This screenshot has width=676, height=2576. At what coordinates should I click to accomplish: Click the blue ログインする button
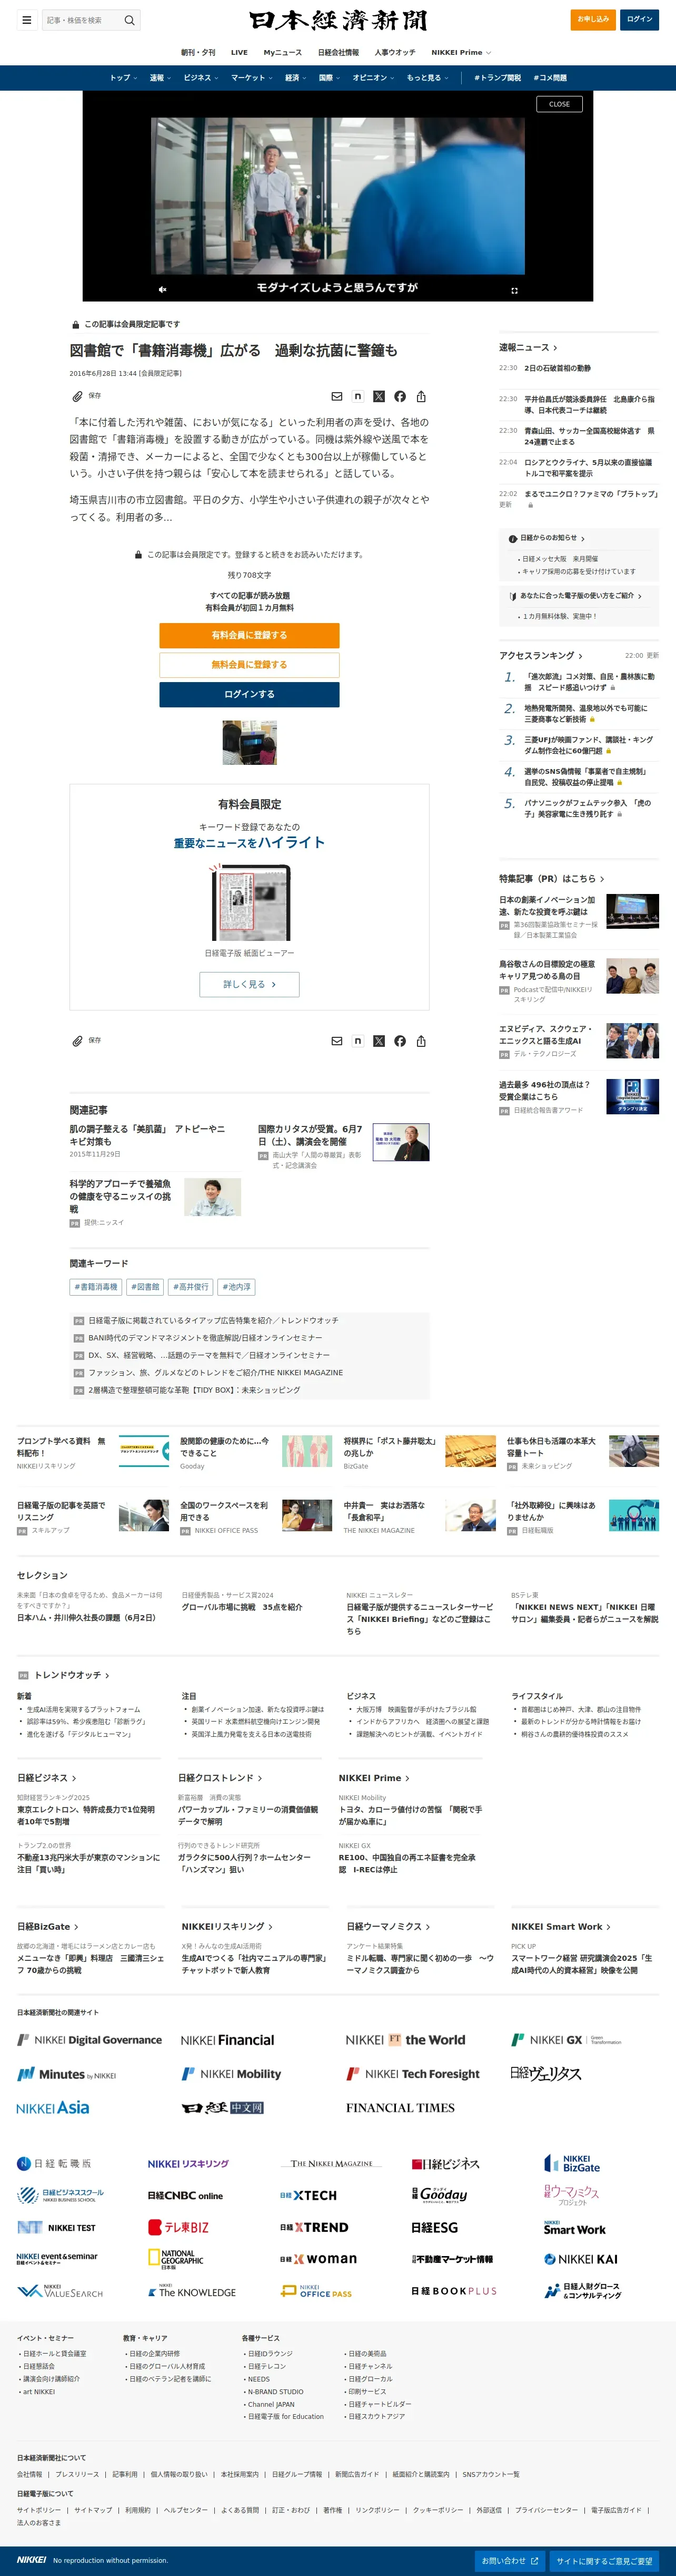tap(250, 694)
